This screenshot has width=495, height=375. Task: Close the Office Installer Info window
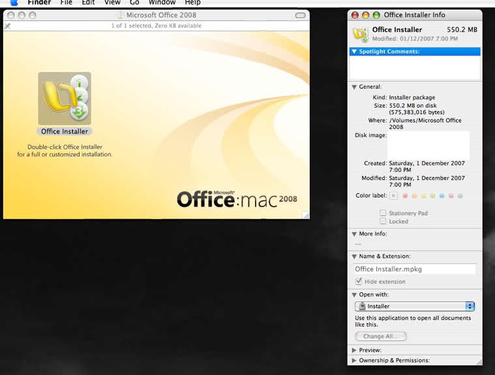click(x=355, y=15)
